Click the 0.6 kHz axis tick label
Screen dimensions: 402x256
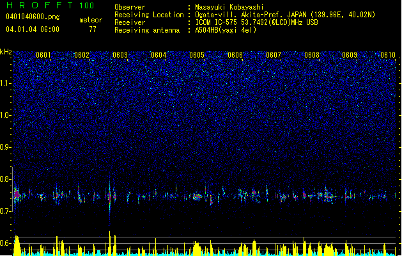coord(6,243)
